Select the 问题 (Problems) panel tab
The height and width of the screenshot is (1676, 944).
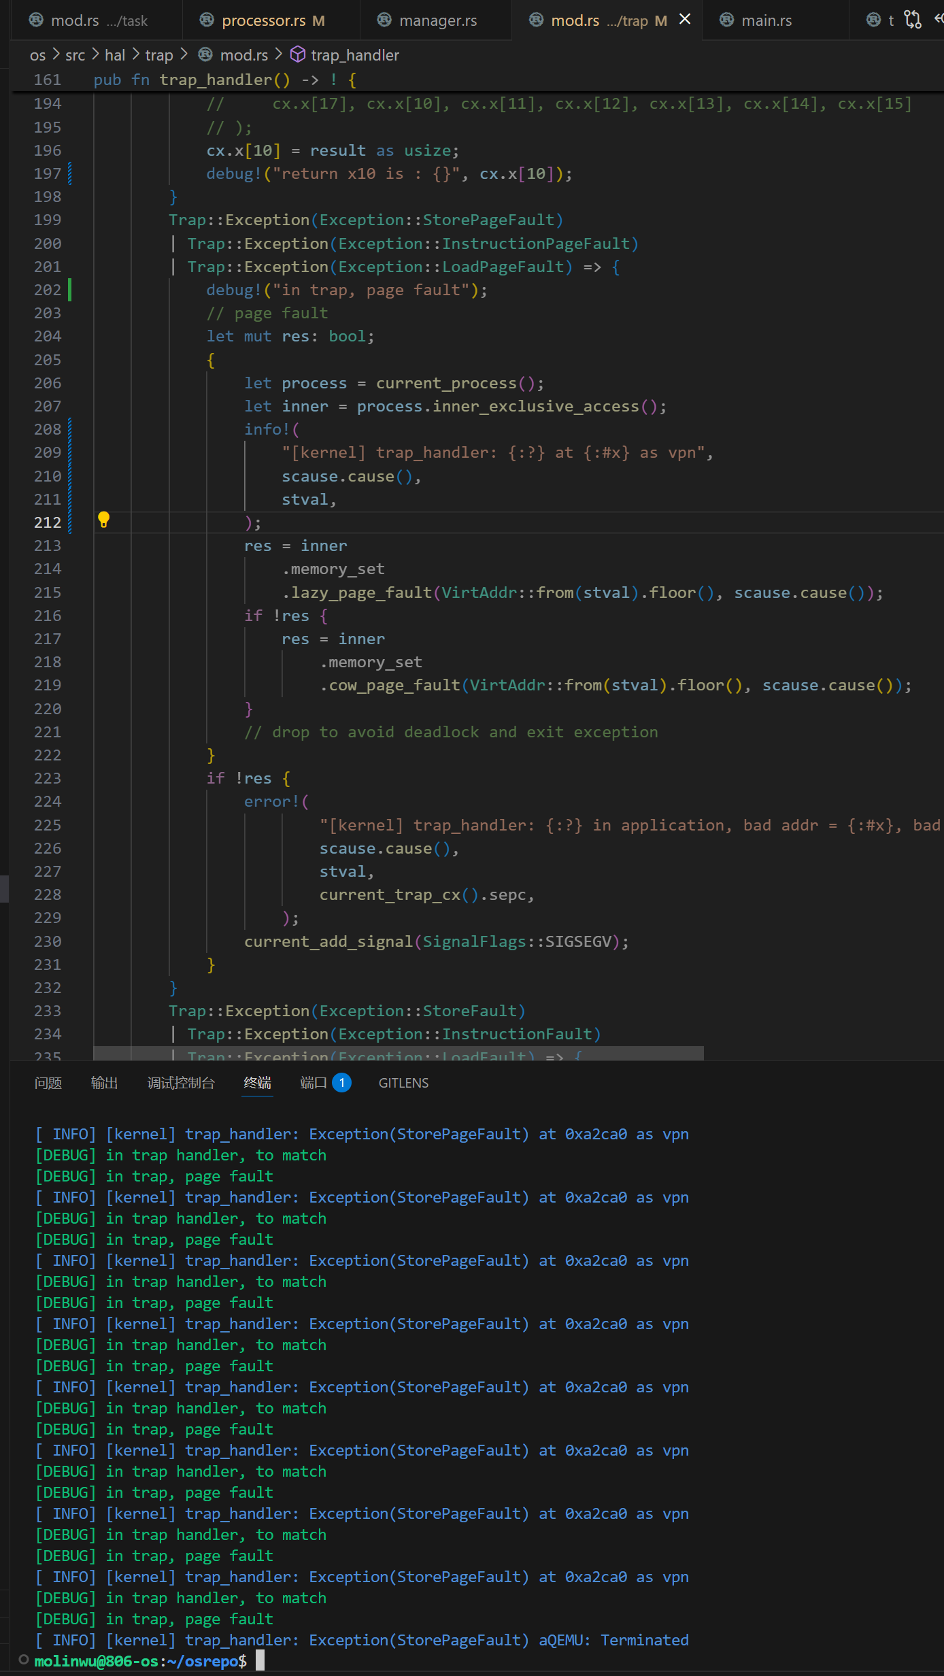click(x=48, y=1083)
